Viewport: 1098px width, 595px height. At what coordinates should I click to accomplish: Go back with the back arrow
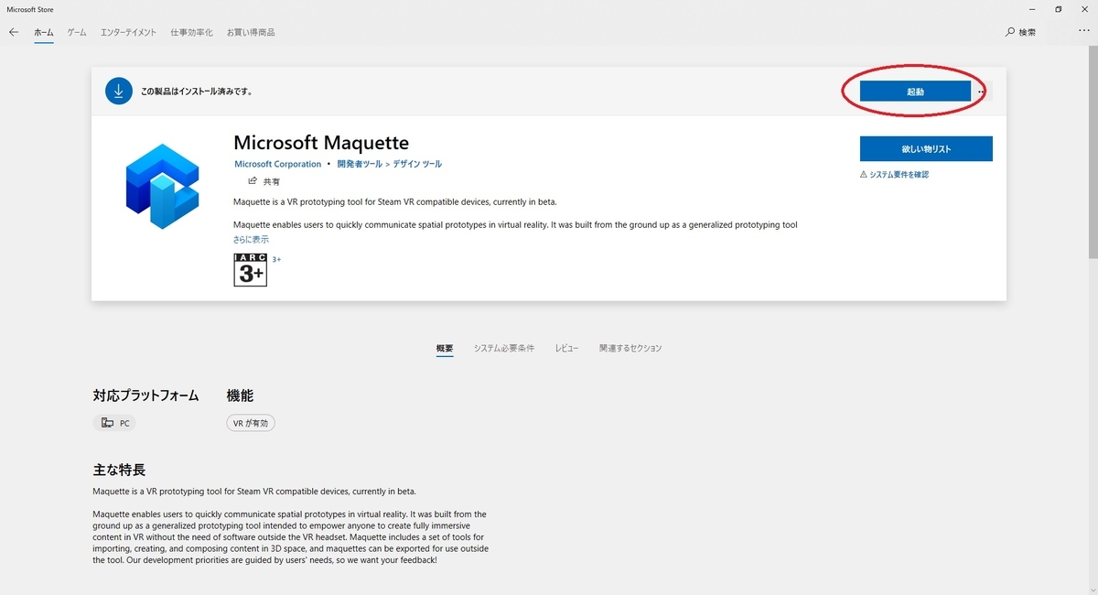[14, 32]
